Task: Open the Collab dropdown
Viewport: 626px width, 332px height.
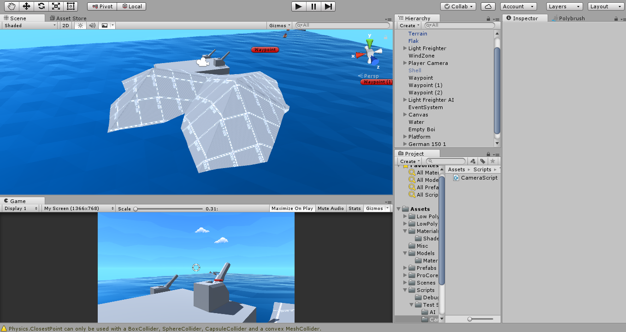Action: [458, 6]
